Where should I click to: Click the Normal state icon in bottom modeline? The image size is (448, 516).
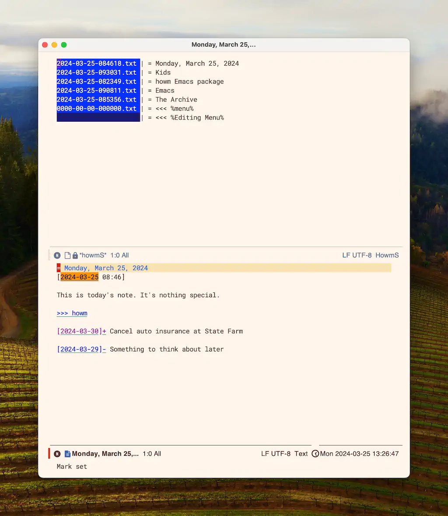point(57,454)
